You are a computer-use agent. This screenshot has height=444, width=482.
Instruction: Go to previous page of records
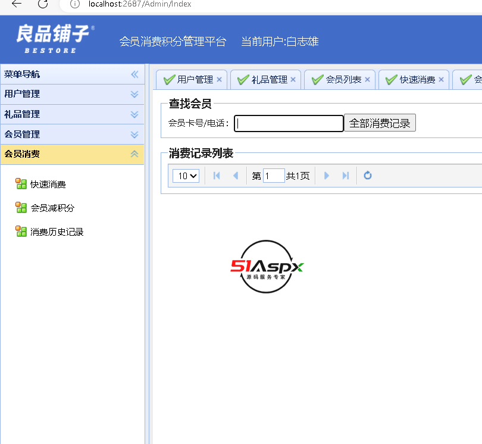pyautogui.click(x=236, y=176)
